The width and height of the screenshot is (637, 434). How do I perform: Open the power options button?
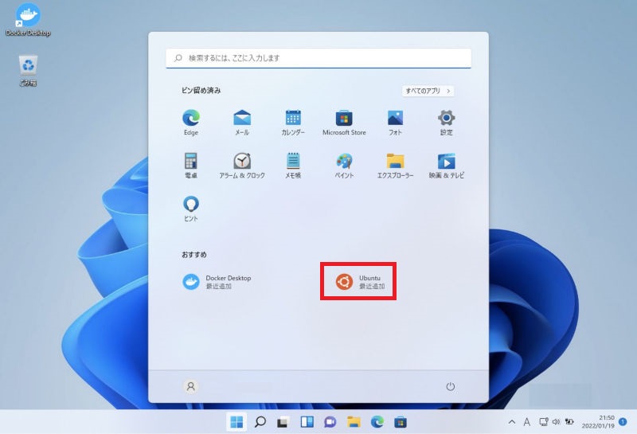pos(450,386)
